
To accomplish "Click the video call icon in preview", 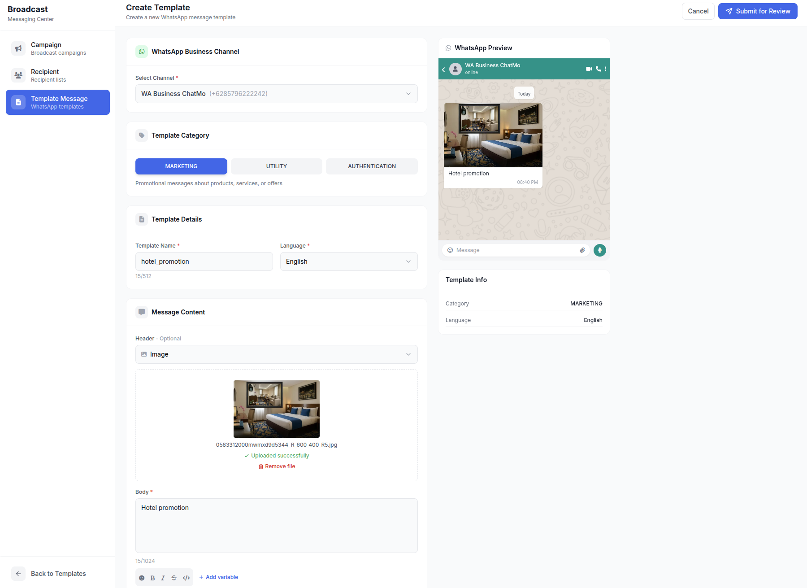I will (589, 69).
